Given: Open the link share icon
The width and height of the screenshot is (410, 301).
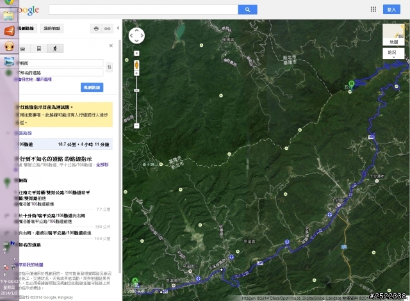Looking at the screenshot, I should click(108, 28).
